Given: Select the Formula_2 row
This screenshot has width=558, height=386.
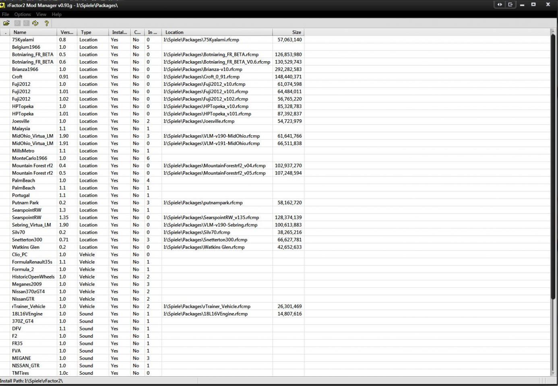Looking at the screenshot, I should [x=152, y=270].
